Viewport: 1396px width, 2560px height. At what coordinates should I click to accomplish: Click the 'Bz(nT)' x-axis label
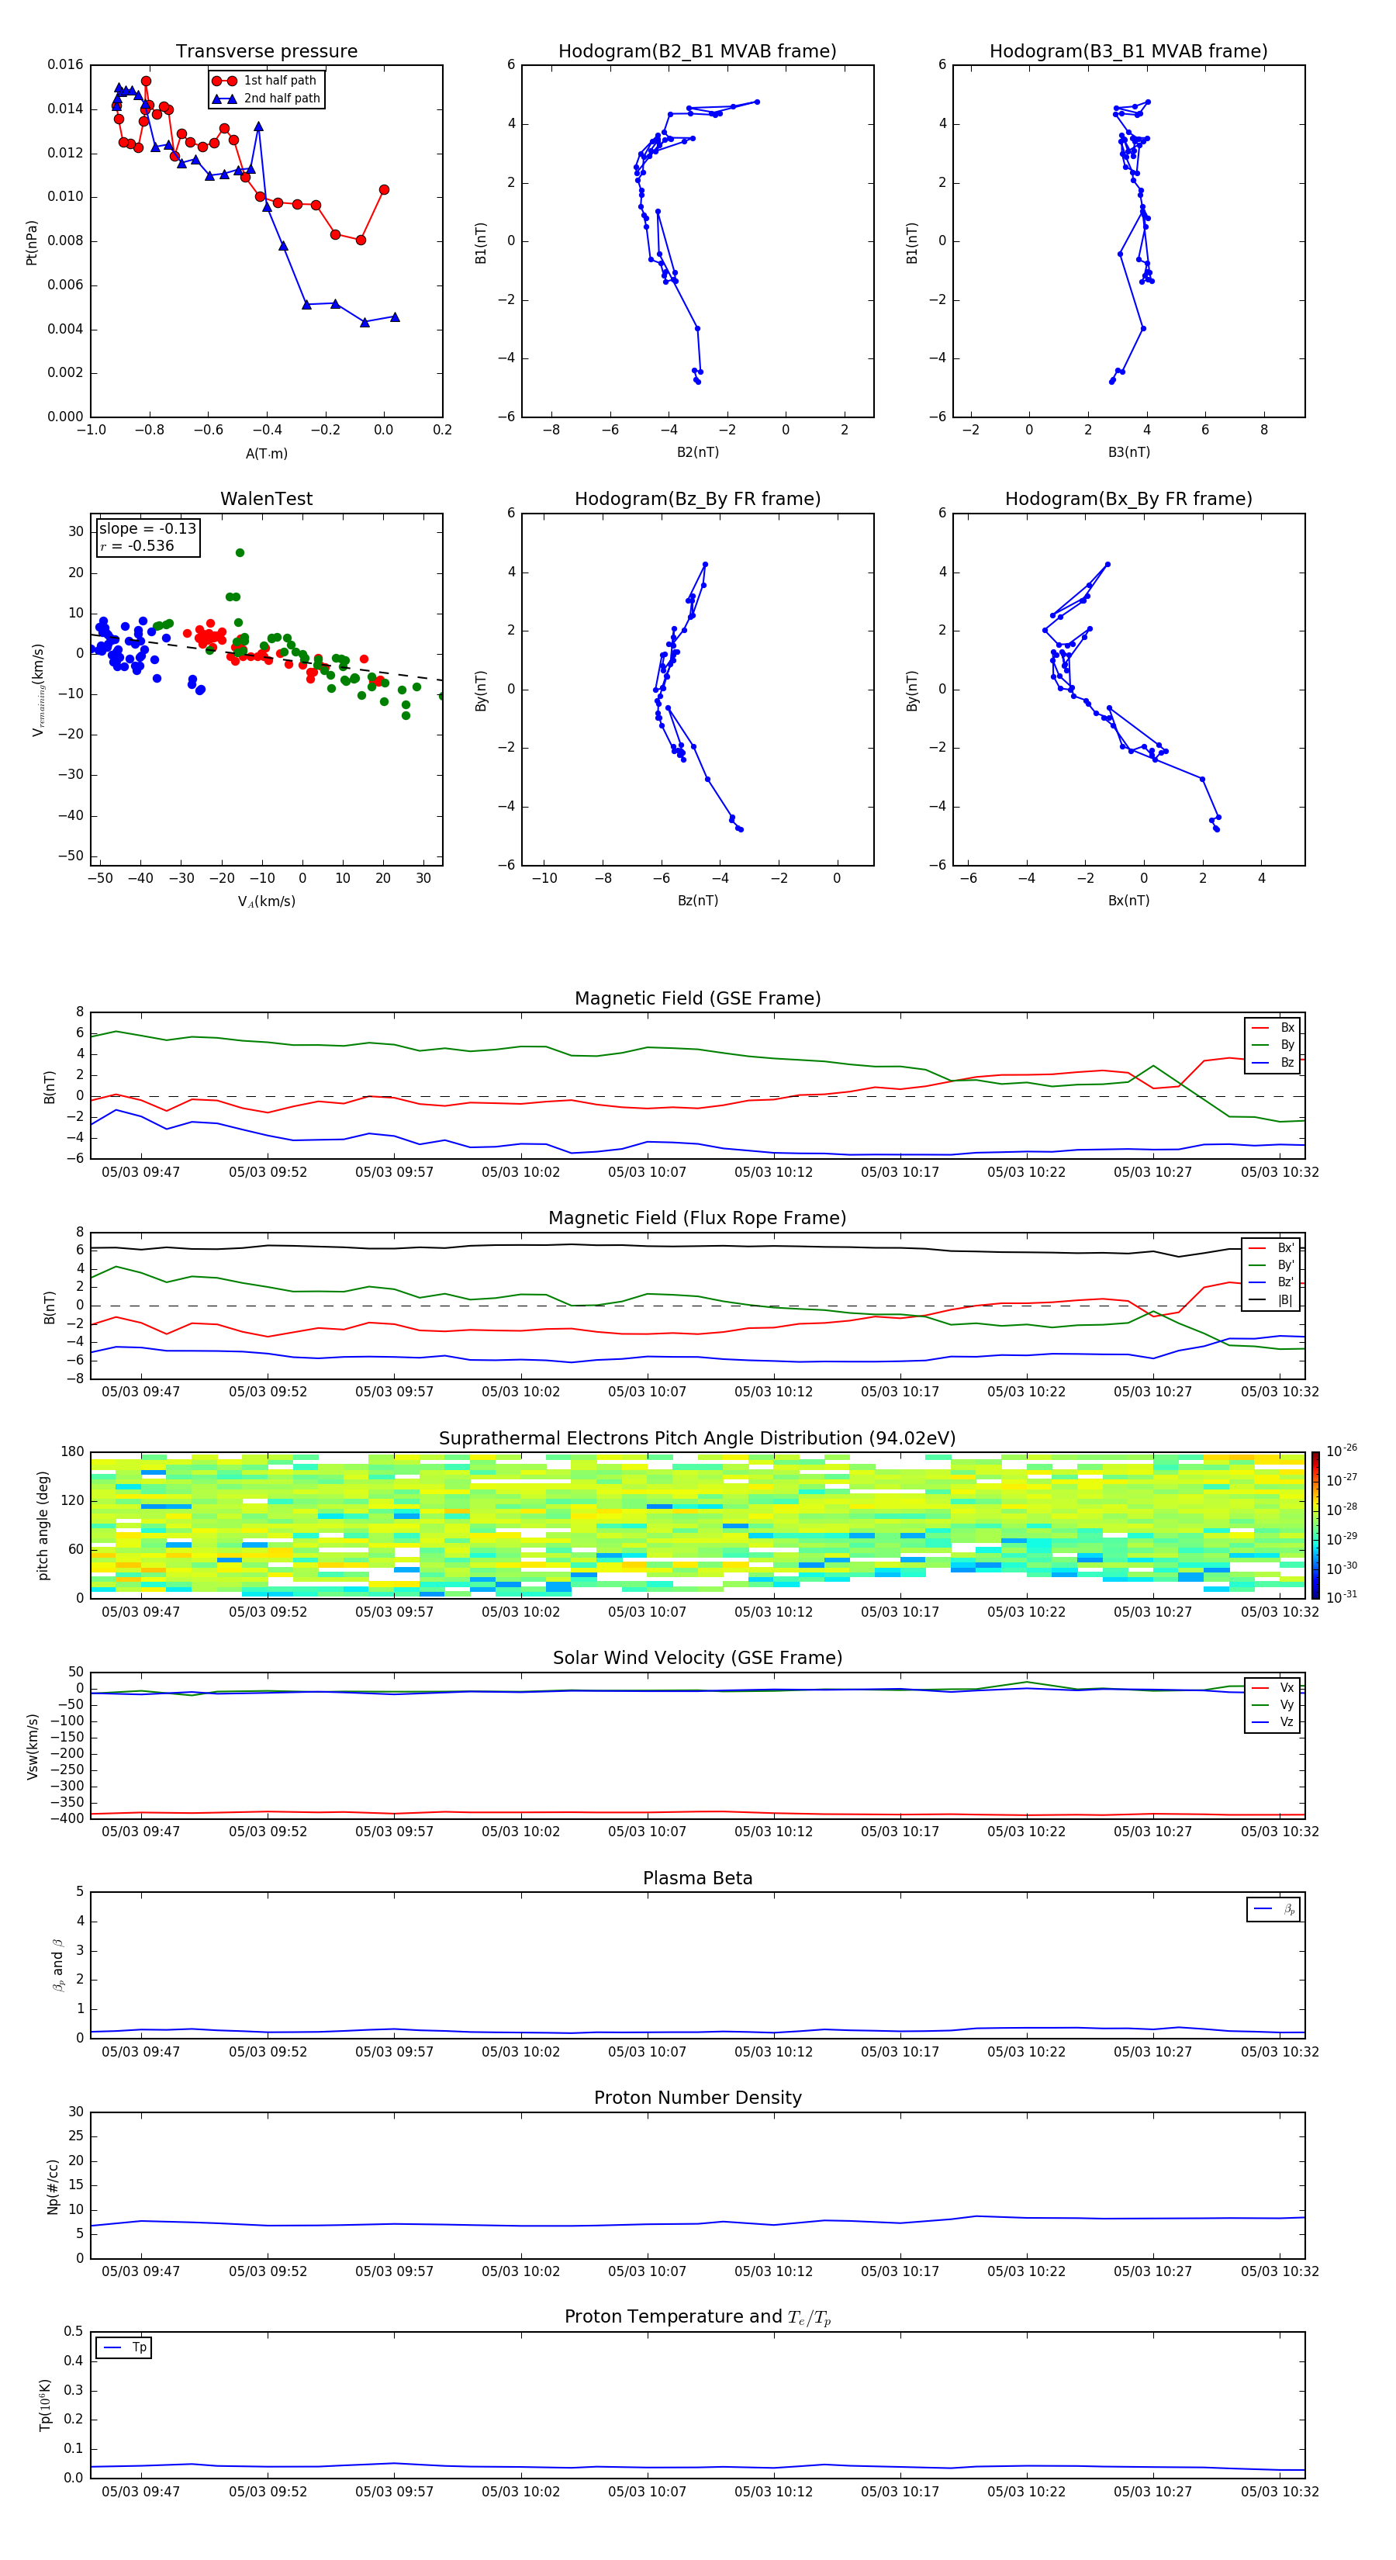(697, 901)
